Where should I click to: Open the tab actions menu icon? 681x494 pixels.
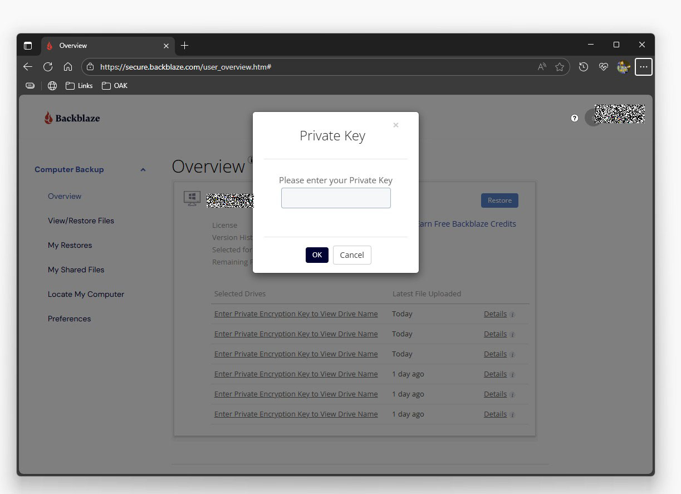click(28, 46)
